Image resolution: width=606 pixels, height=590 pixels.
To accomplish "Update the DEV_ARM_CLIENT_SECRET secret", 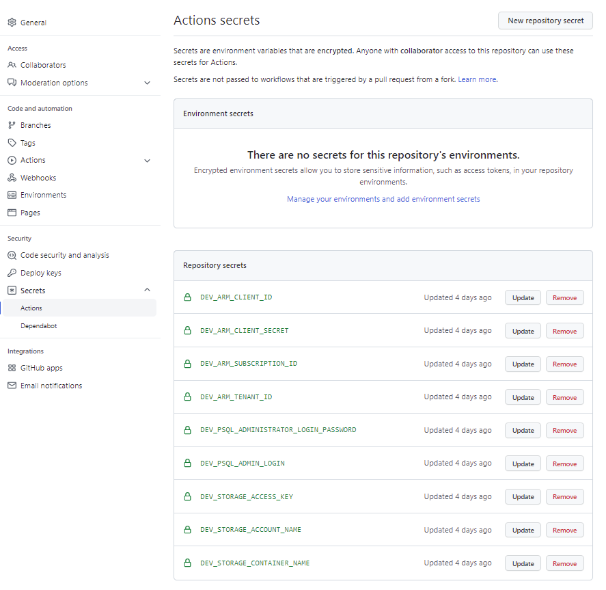I will pyautogui.click(x=523, y=331).
